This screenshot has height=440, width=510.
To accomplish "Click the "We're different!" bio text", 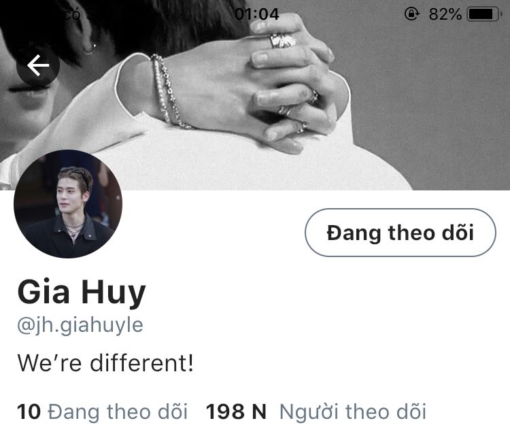I will point(105,363).
